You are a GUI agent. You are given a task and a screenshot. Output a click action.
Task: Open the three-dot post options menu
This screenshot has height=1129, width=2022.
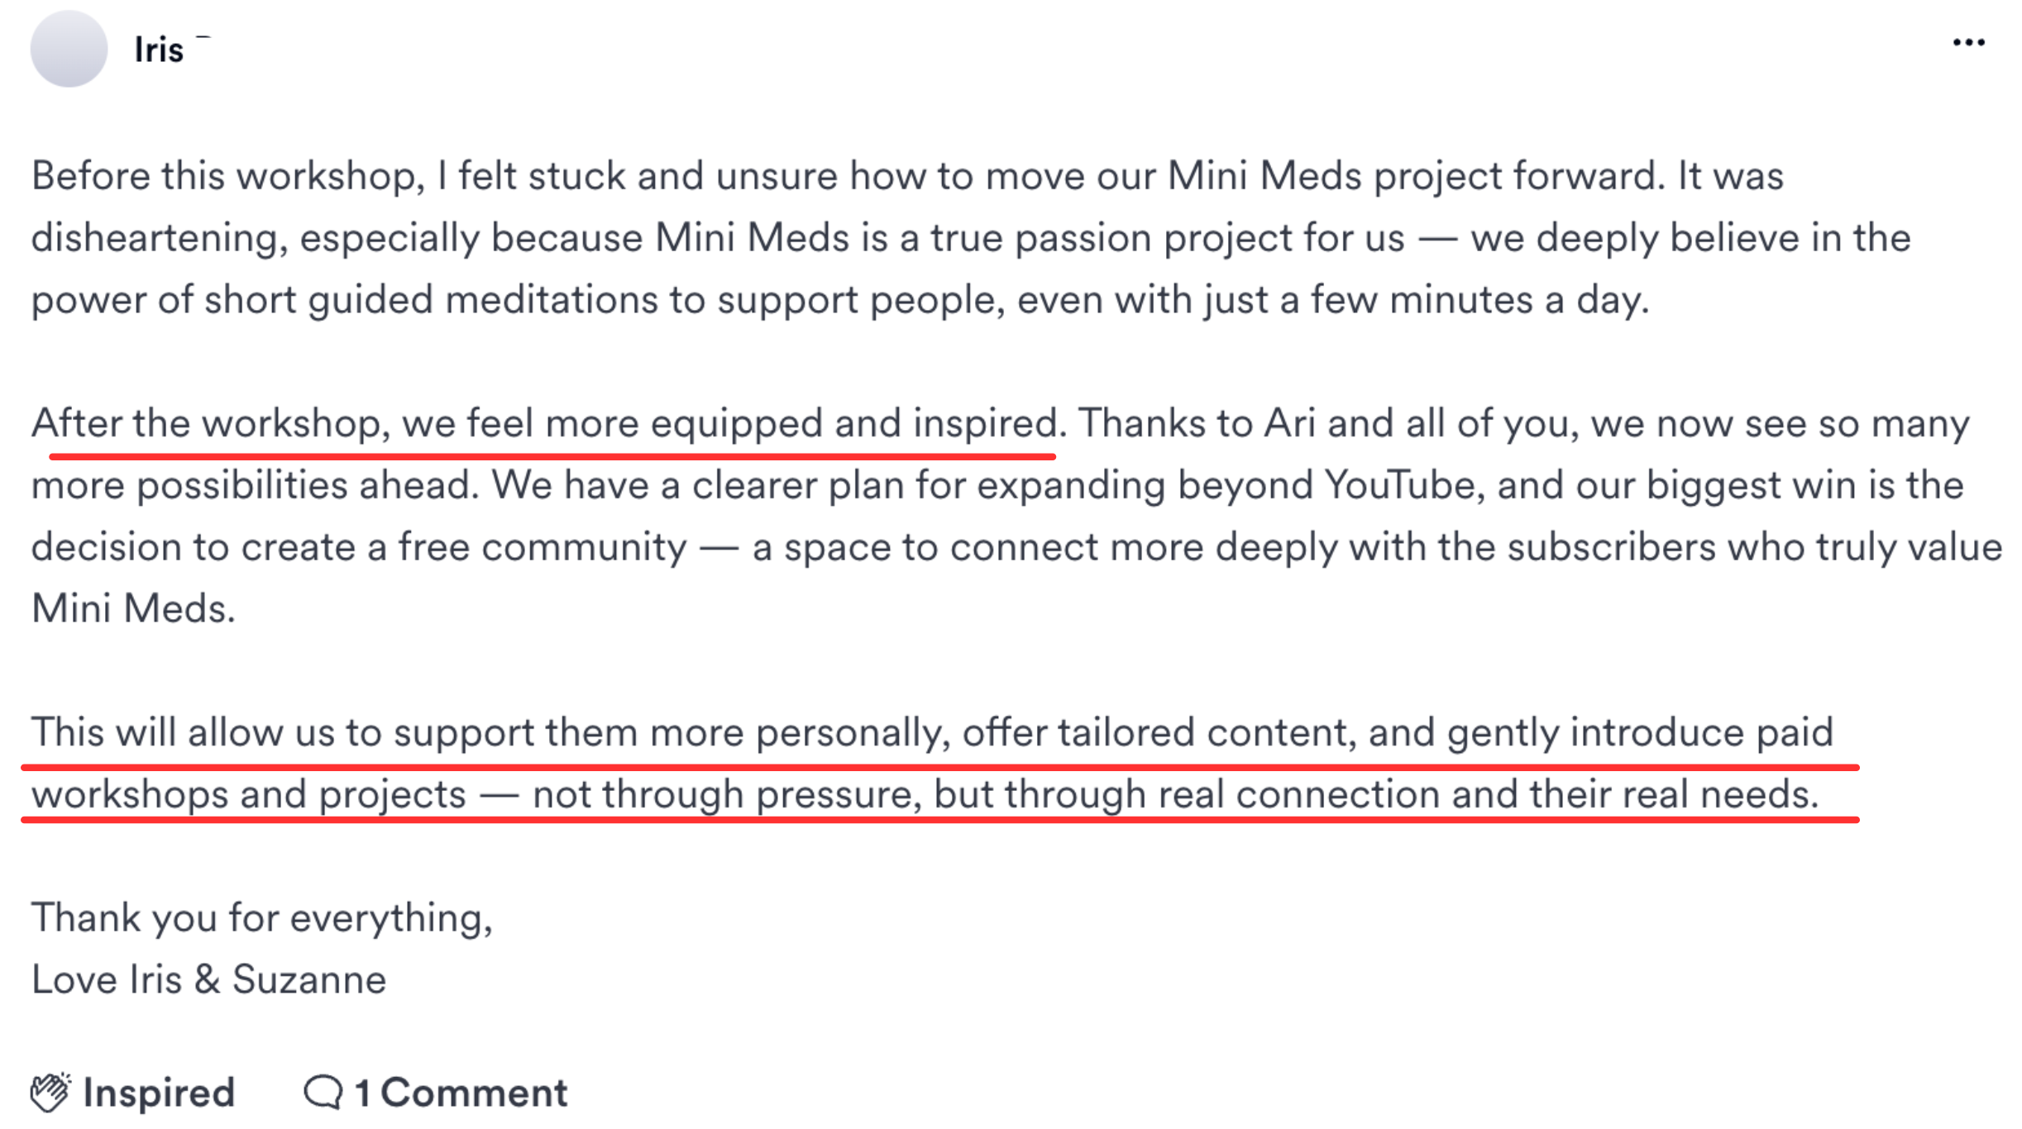[x=1968, y=43]
